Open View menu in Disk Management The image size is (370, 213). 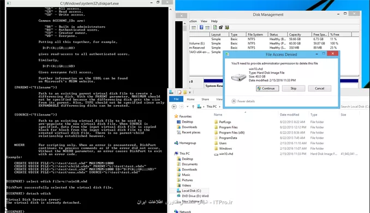point(204,21)
